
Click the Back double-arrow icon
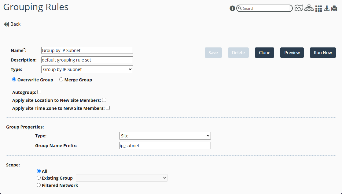pos(6,24)
